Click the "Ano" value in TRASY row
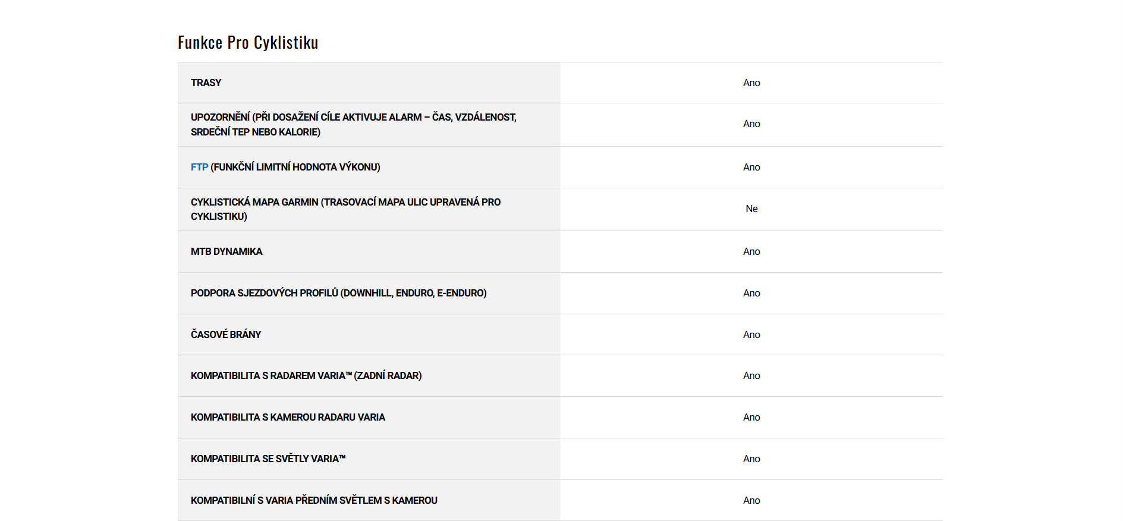This screenshot has height=521, width=1123. point(751,83)
